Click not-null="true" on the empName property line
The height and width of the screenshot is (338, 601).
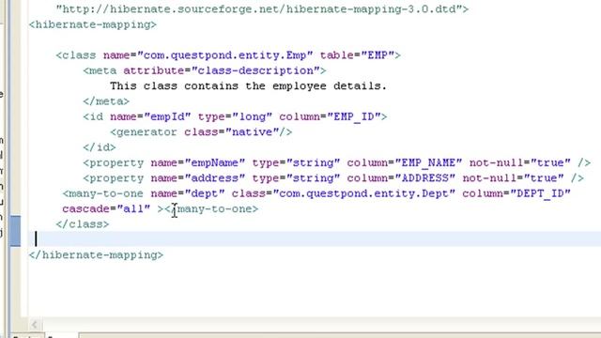click(x=520, y=162)
